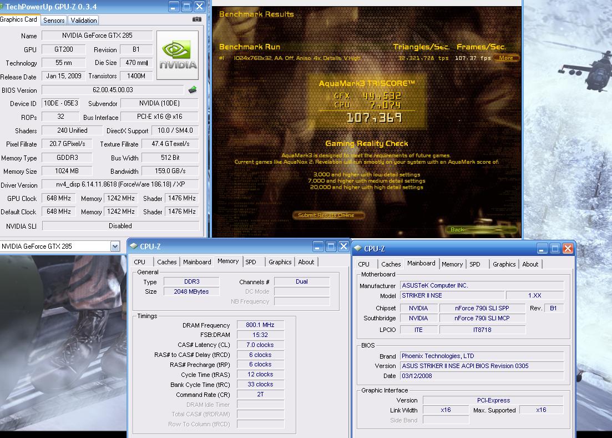
Task: Open the CPU tab in CPU-Z Memory window
Action: [139, 262]
